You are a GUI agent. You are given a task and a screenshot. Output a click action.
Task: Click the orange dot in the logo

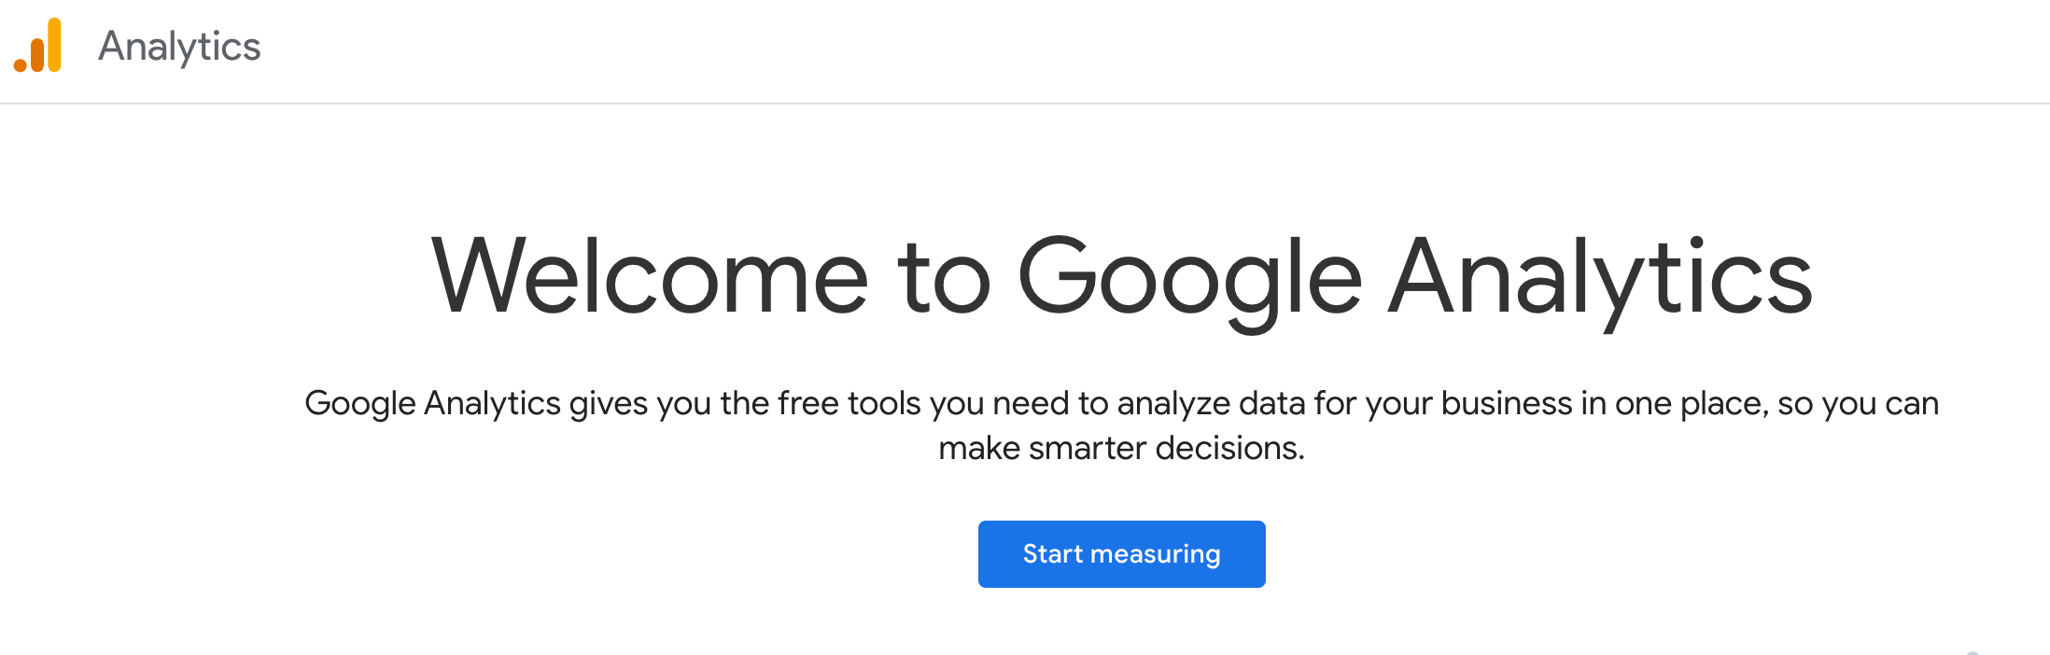21,64
